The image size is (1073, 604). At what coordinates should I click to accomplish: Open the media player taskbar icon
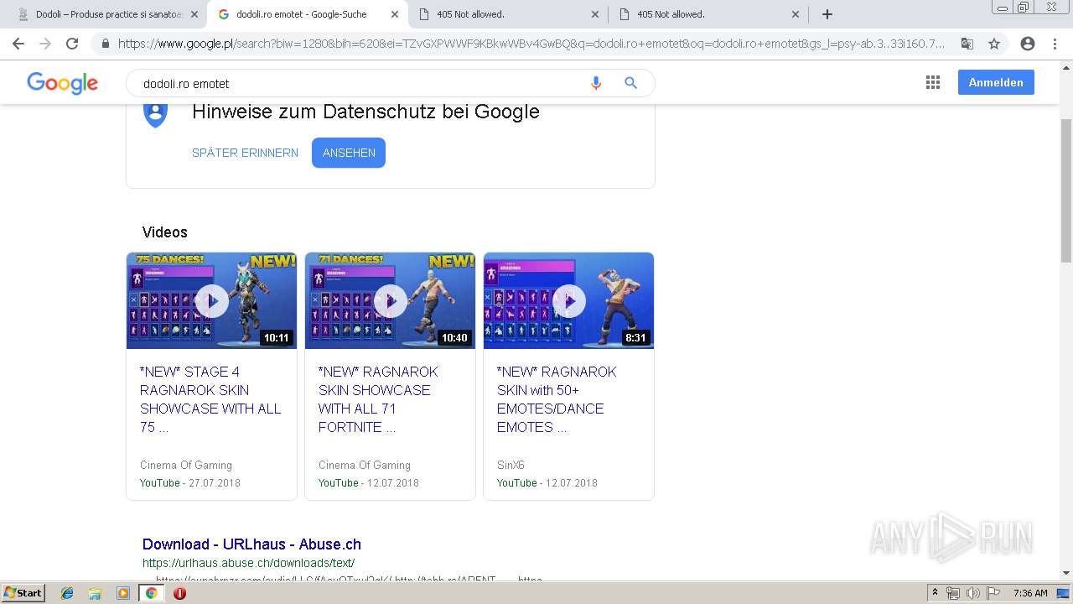[x=123, y=593]
